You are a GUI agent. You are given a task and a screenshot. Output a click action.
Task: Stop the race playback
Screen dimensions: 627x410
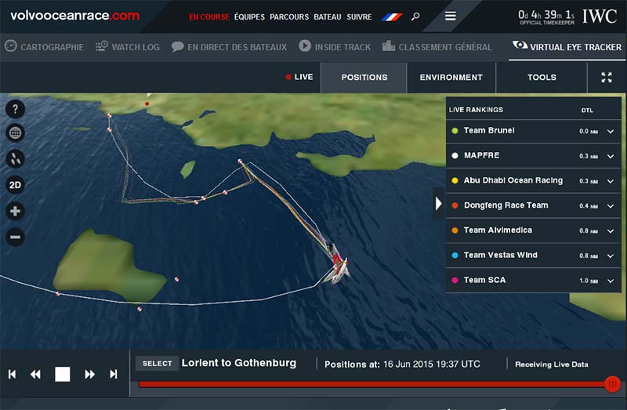[x=63, y=374]
